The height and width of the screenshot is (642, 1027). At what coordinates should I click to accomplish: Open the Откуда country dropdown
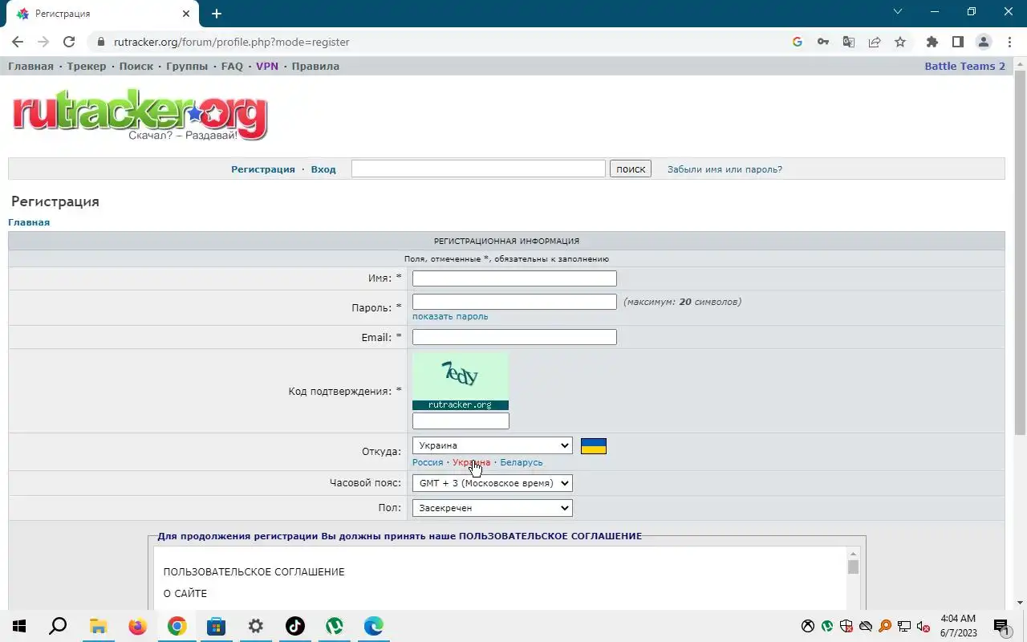(x=492, y=445)
